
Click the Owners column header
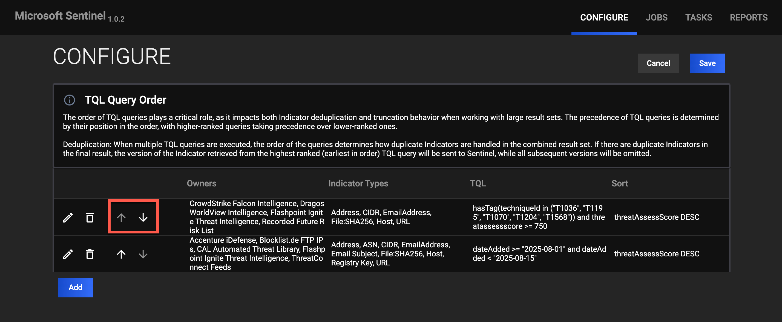point(202,183)
